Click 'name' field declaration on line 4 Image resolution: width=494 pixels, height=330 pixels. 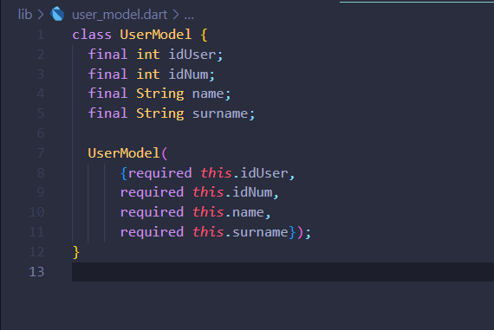tap(208, 94)
